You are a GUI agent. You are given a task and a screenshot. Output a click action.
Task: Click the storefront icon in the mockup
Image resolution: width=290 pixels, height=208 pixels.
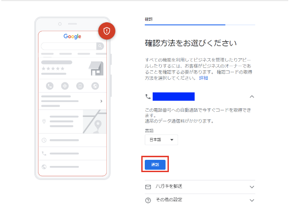(x=96, y=67)
